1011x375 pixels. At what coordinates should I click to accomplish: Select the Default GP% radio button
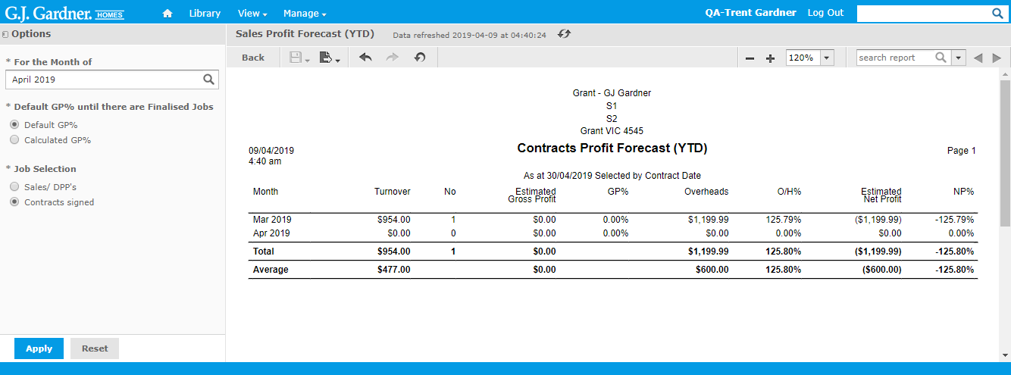14,125
